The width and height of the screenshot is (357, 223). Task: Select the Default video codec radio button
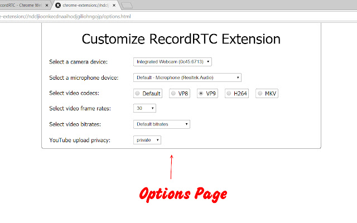pyautogui.click(x=137, y=93)
